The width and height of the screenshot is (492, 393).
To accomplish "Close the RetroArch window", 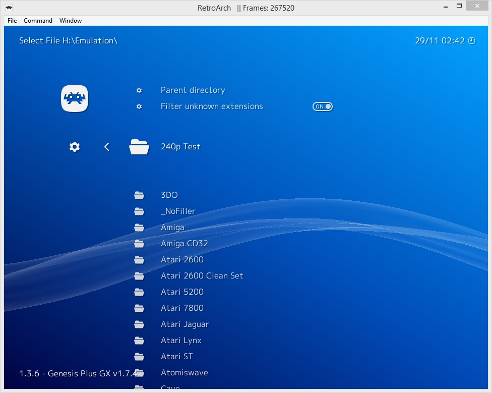I will coord(477,6).
